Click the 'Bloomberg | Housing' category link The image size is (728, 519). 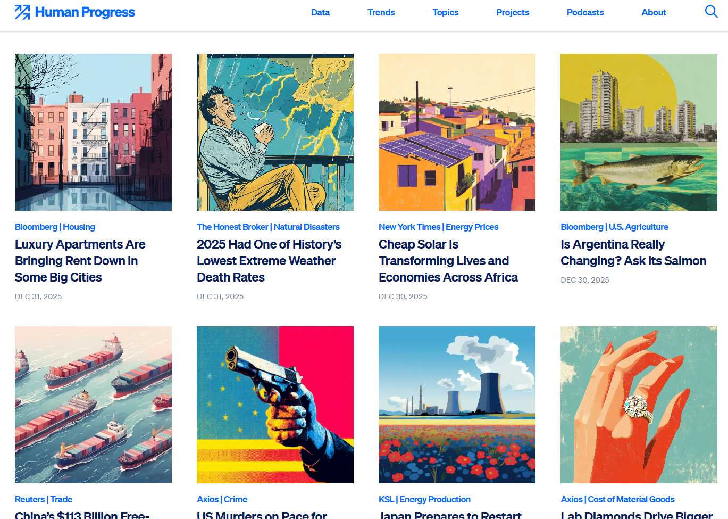click(x=55, y=227)
